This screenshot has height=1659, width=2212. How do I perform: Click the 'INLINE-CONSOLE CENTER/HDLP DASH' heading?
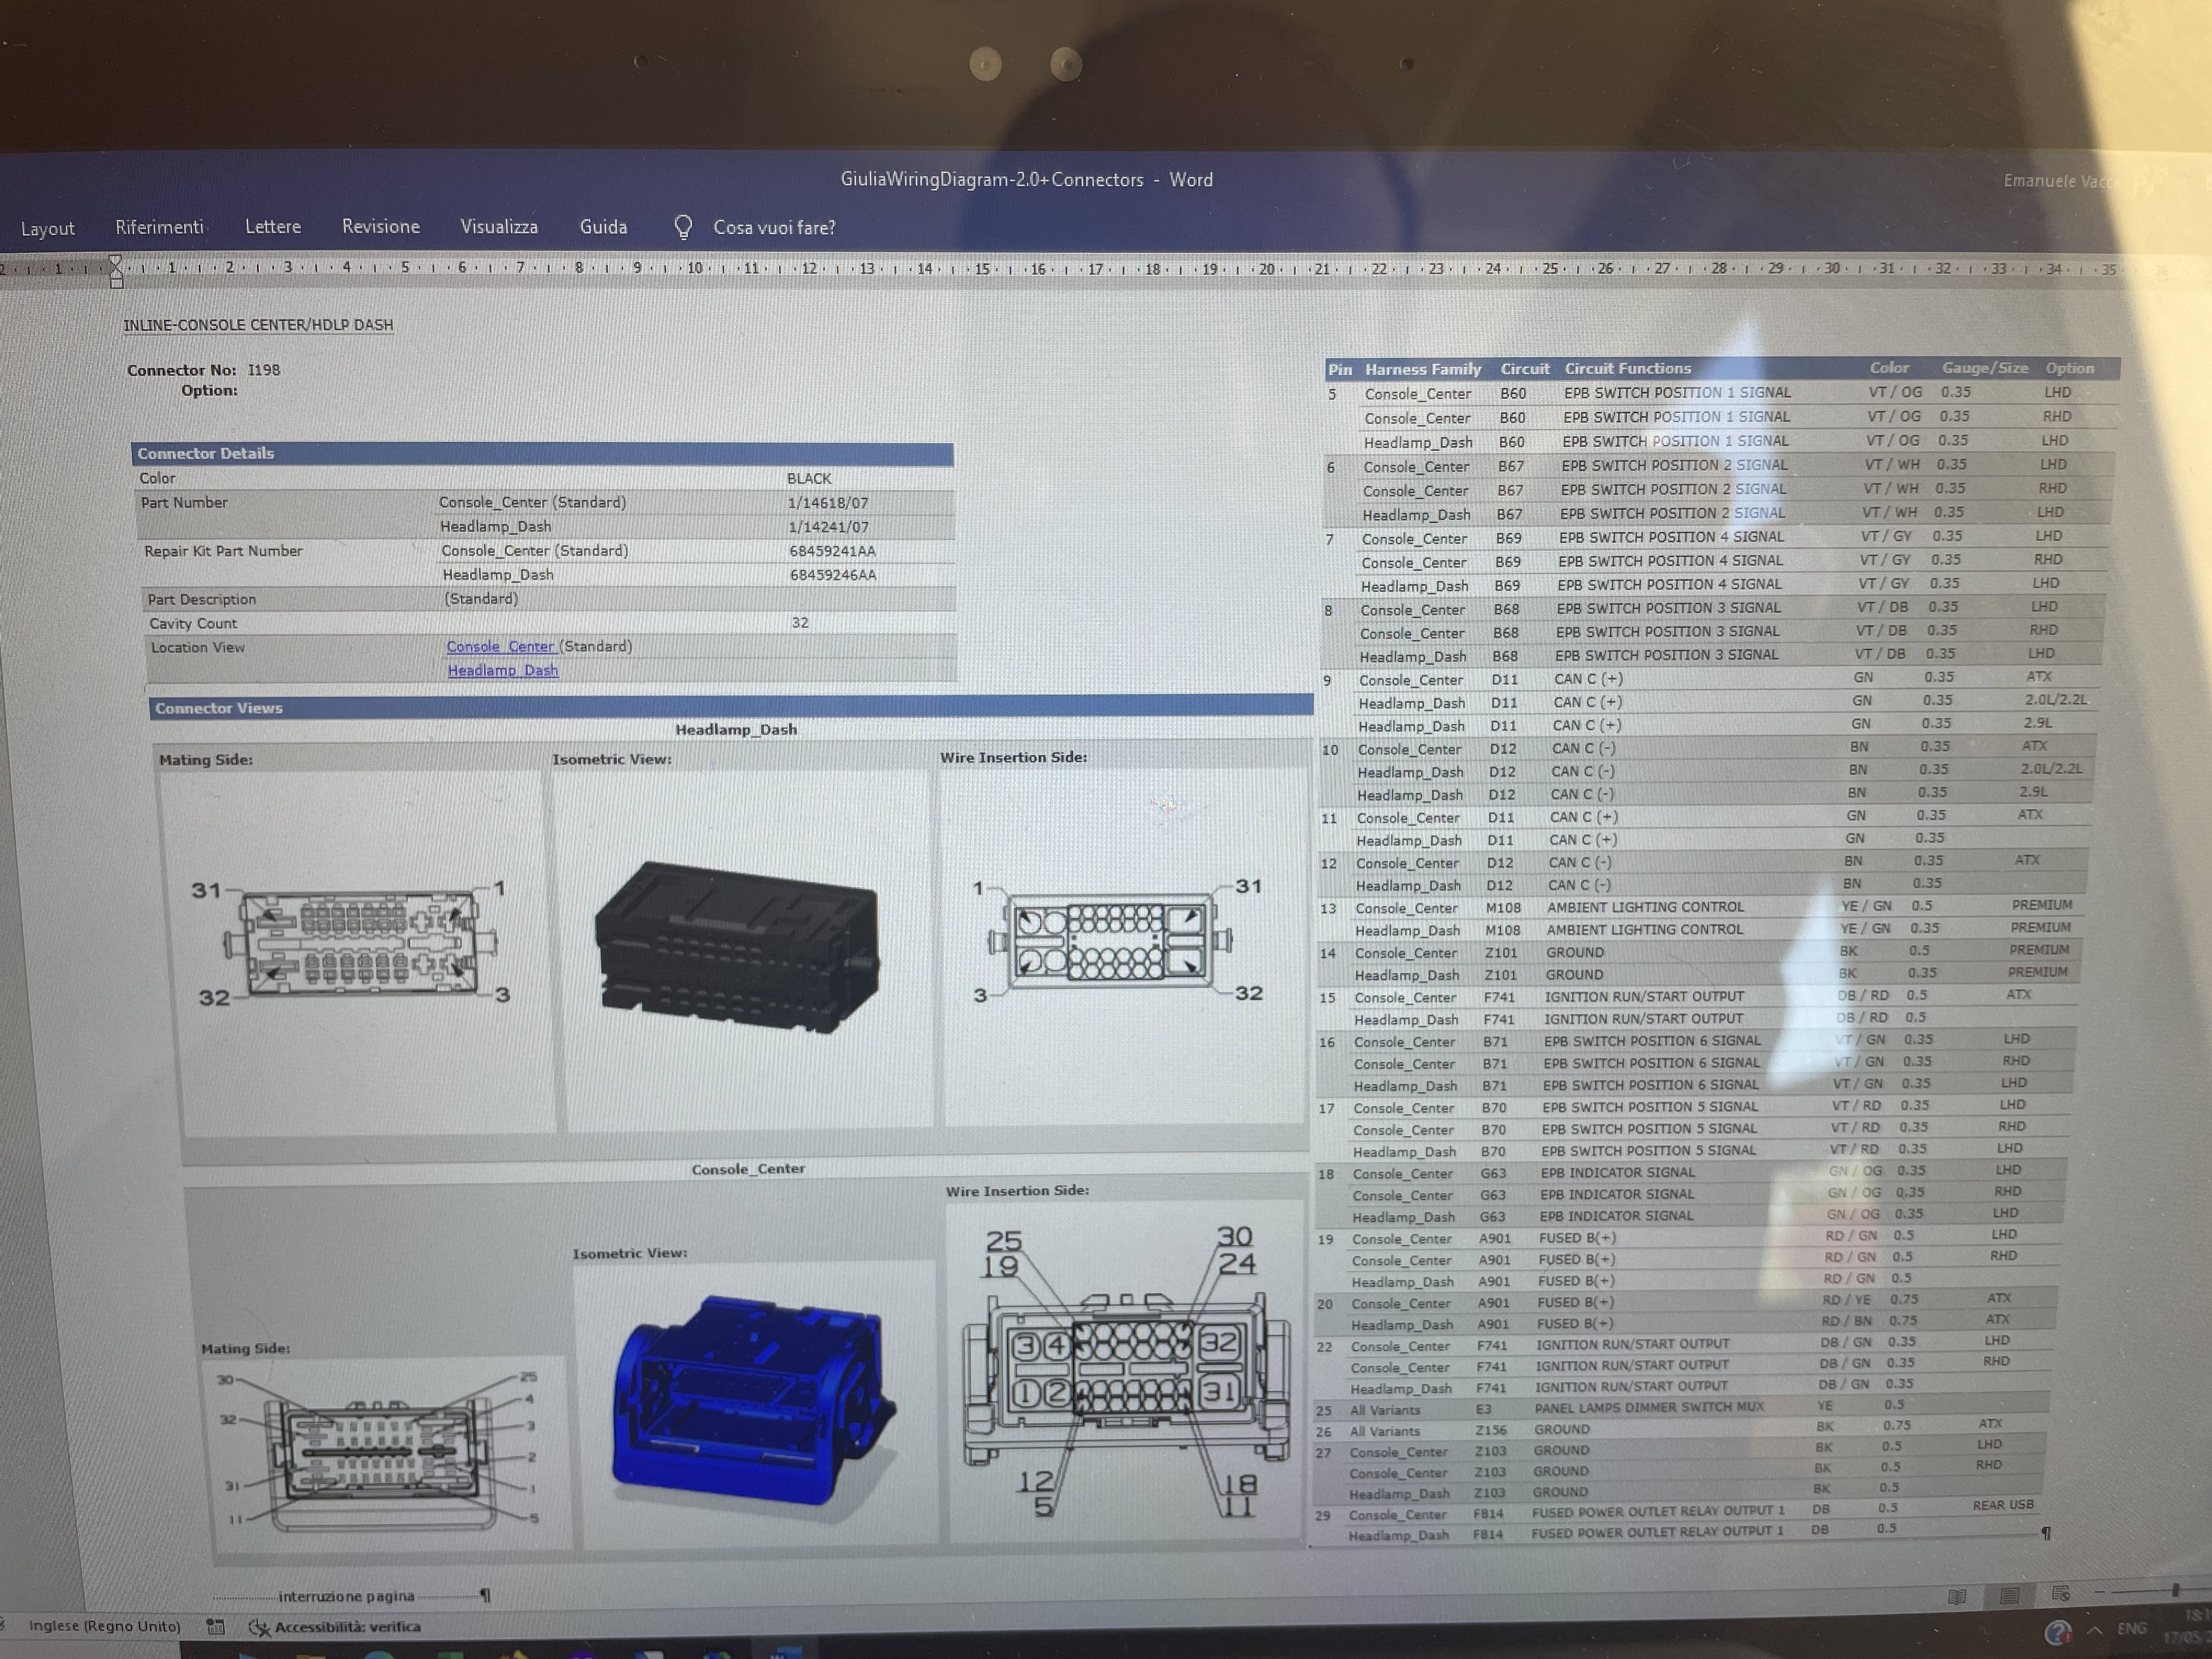tap(258, 325)
